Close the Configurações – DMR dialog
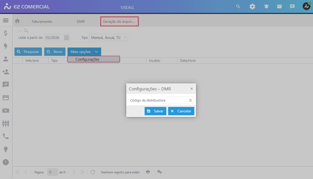Image resolution: width=313 pixels, height=179 pixels. tap(192, 89)
